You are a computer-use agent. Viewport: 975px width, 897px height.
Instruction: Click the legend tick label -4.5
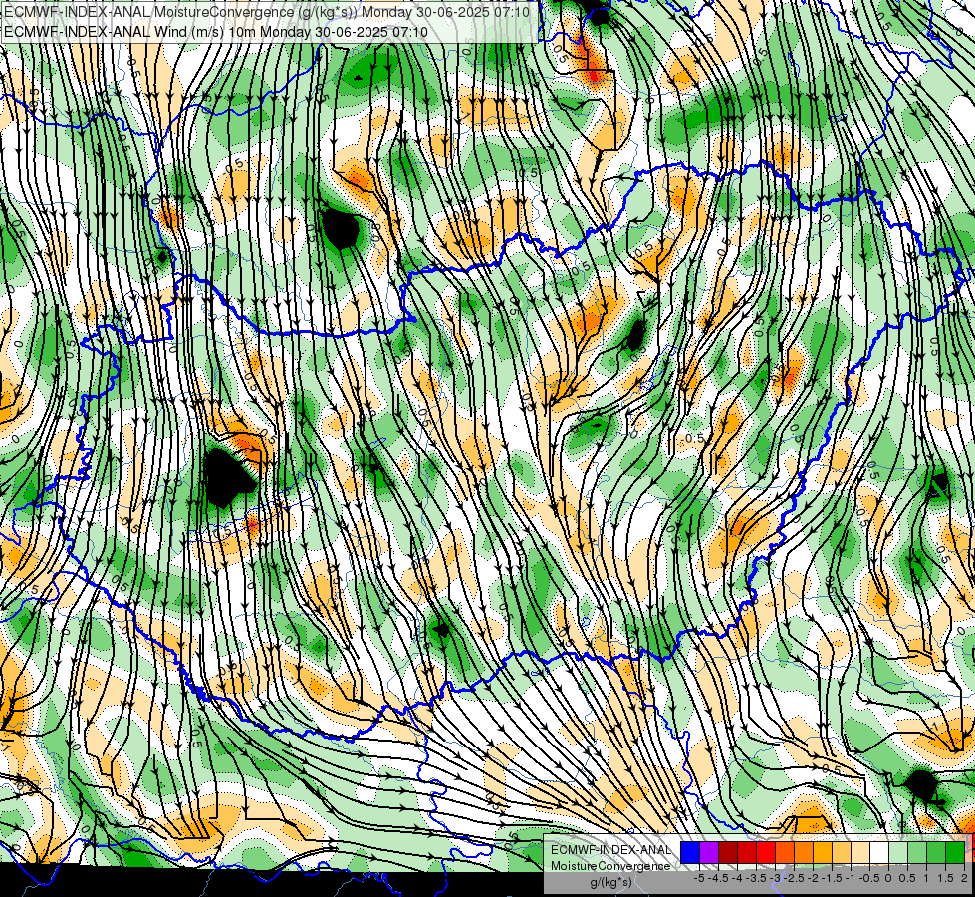718,878
